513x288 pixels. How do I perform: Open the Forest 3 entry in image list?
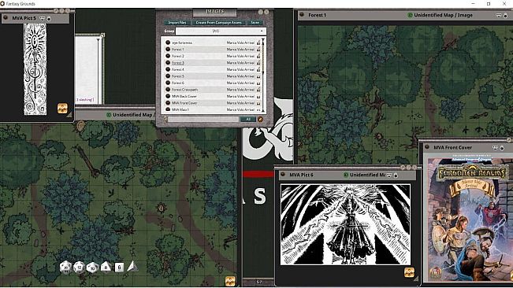click(x=178, y=63)
